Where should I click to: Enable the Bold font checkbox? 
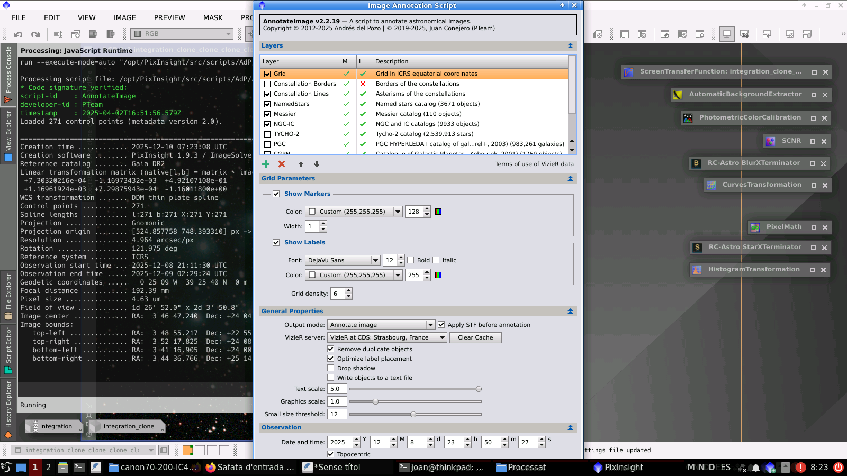click(x=411, y=260)
